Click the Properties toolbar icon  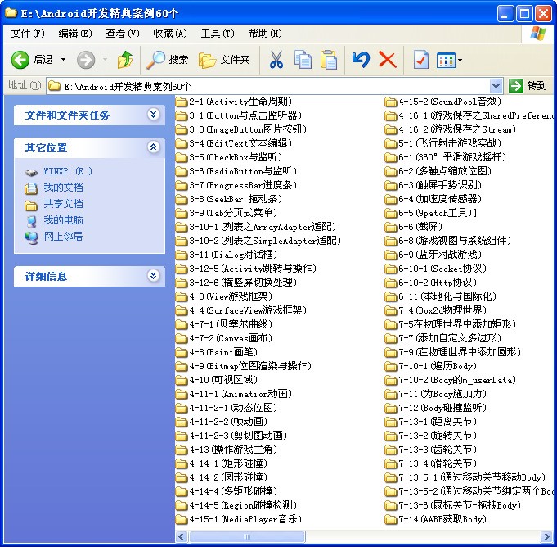tap(421, 60)
